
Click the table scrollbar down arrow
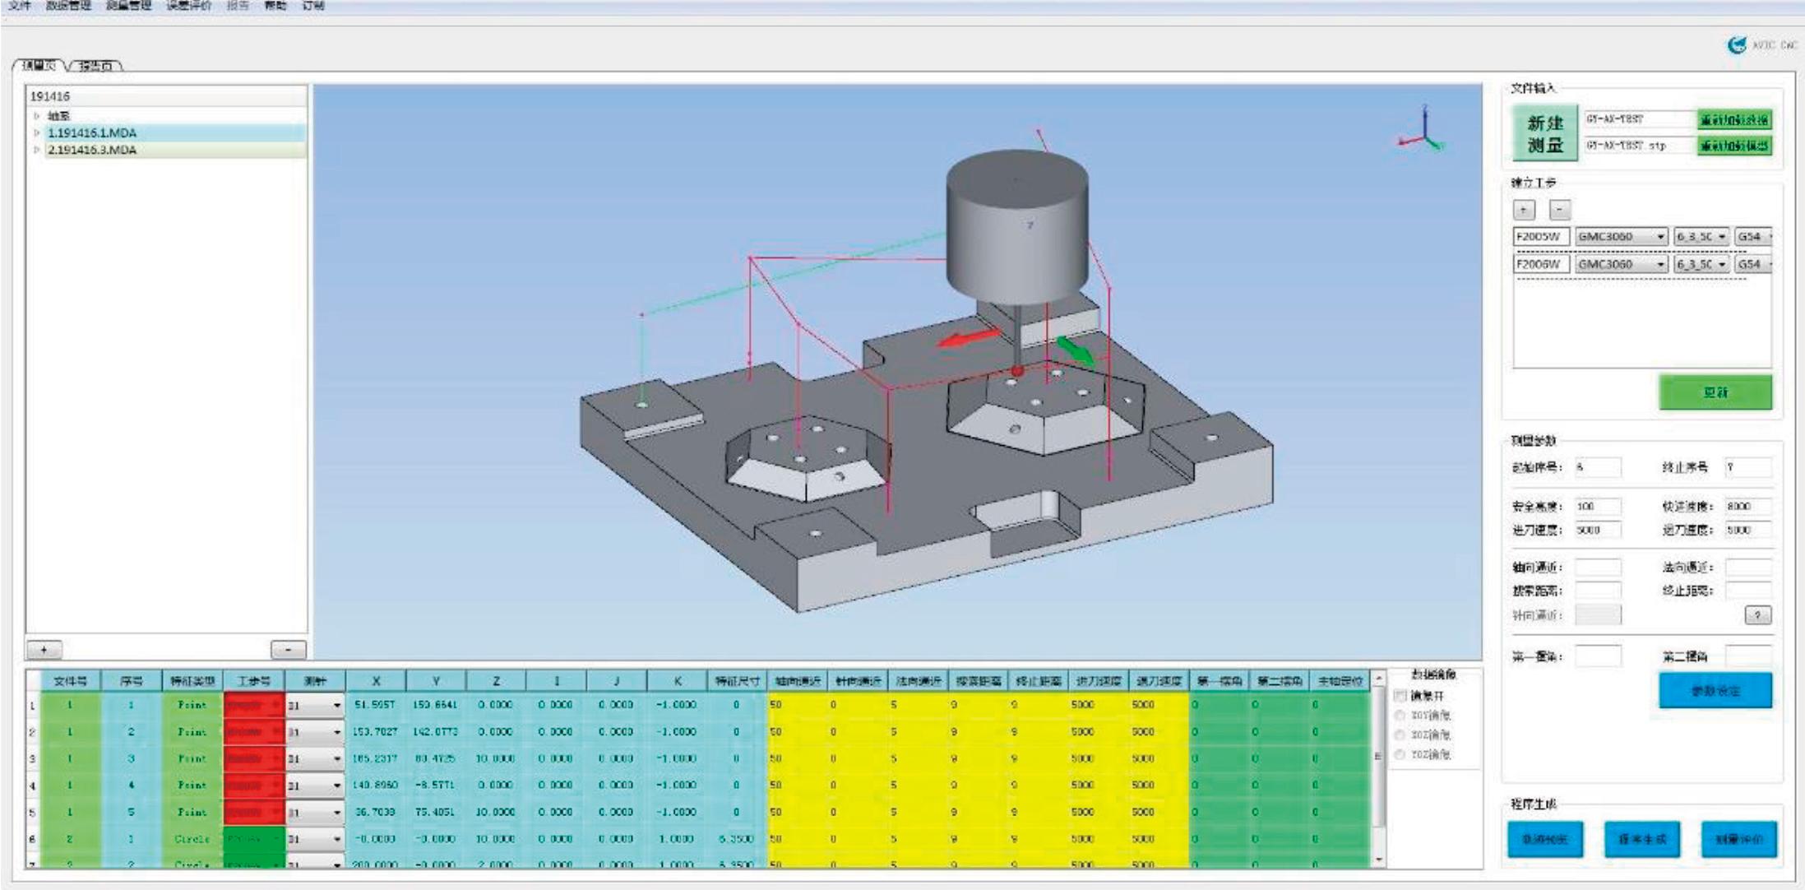(x=1379, y=860)
